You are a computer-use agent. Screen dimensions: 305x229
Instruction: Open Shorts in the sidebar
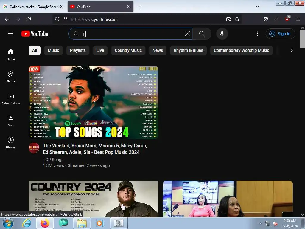pyautogui.click(x=11, y=77)
